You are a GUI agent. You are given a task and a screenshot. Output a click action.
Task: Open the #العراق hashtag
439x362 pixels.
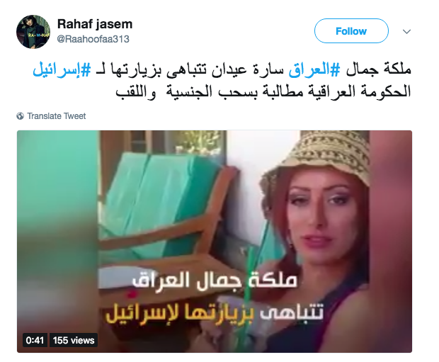(314, 70)
